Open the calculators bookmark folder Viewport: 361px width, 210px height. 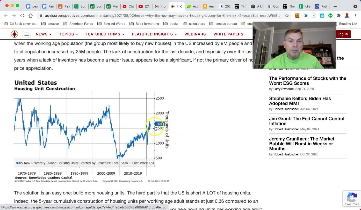pyautogui.click(x=194, y=24)
